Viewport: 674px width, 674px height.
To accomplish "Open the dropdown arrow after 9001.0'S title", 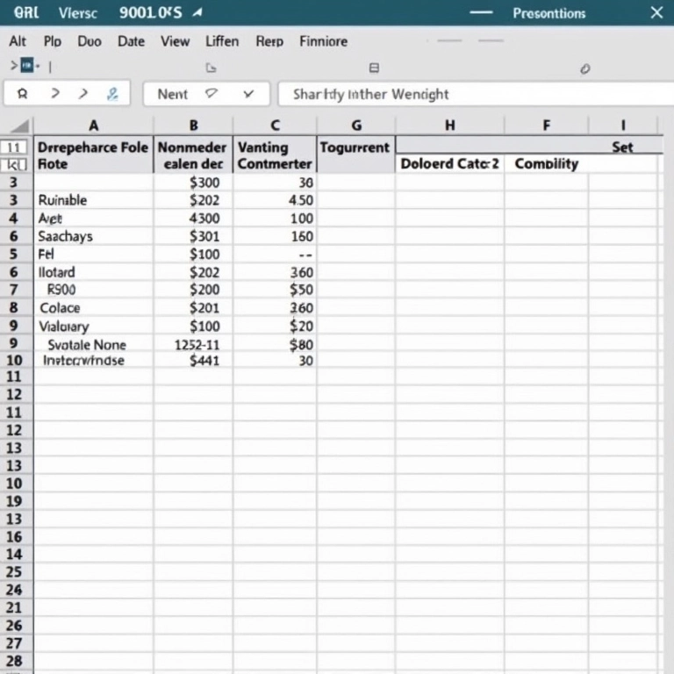I will click(197, 13).
